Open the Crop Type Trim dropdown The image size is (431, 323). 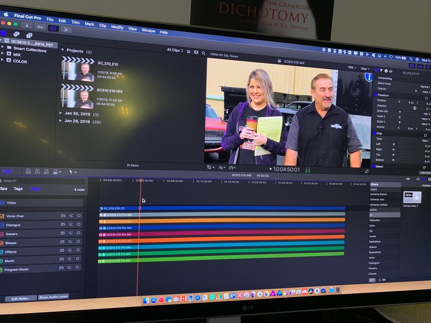425,141
